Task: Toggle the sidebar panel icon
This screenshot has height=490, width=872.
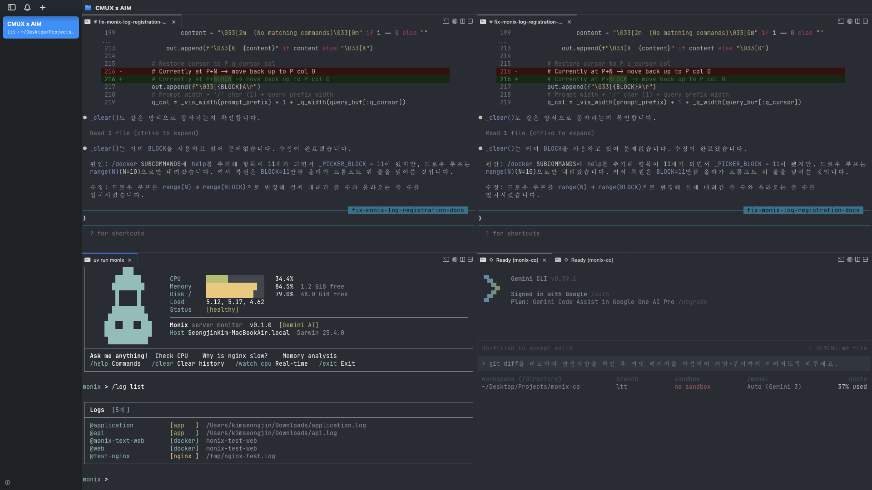Action: [x=12, y=8]
